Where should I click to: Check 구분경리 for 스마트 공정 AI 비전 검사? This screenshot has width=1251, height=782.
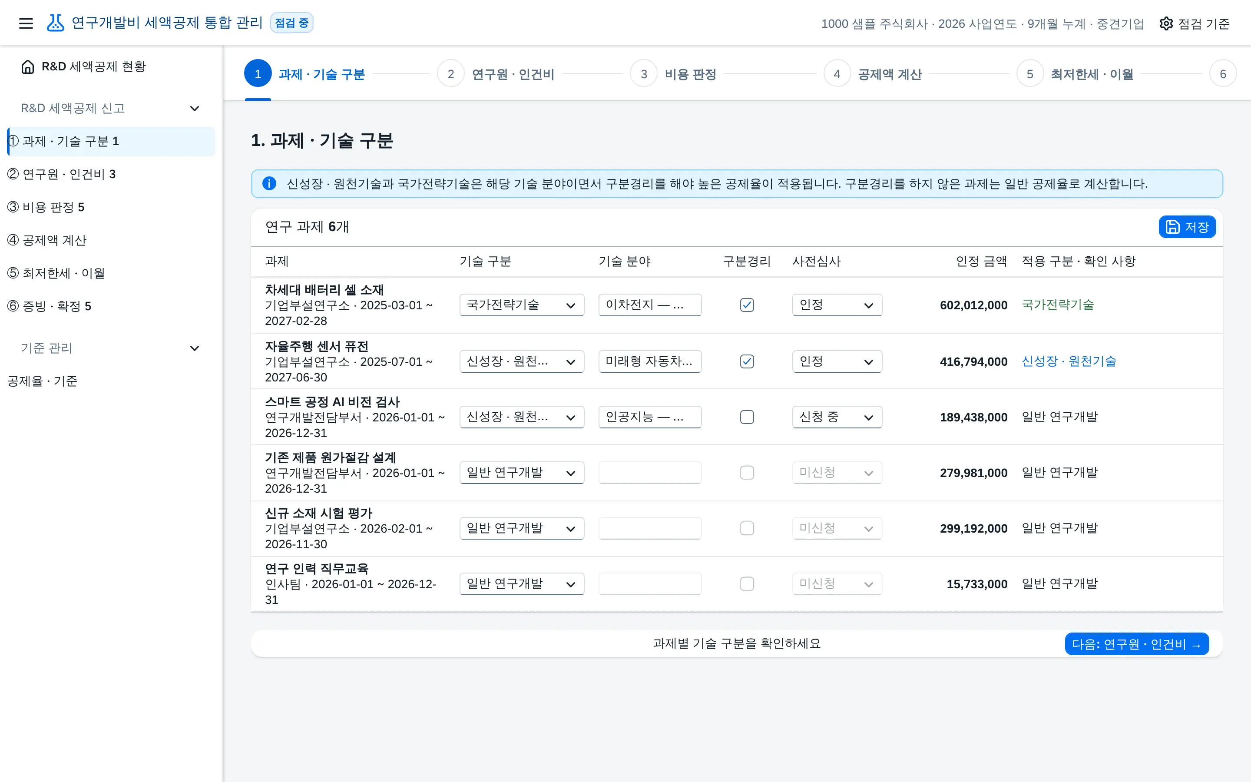tap(747, 417)
